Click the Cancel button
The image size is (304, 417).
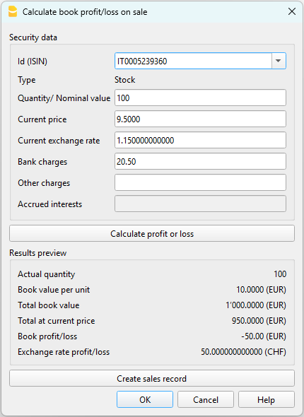206,399
